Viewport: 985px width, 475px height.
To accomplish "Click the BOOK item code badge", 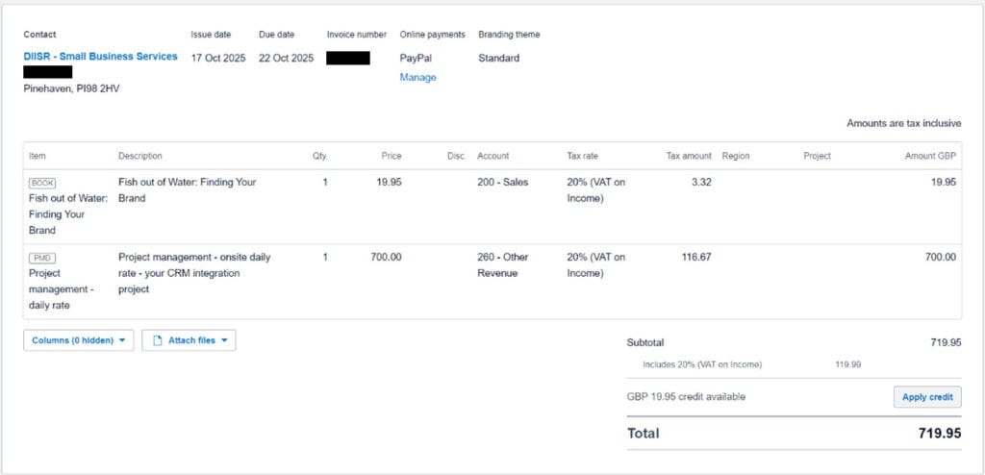I will 42,183.
